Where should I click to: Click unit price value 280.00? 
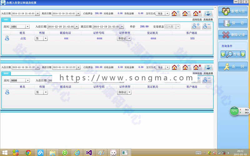144,27
